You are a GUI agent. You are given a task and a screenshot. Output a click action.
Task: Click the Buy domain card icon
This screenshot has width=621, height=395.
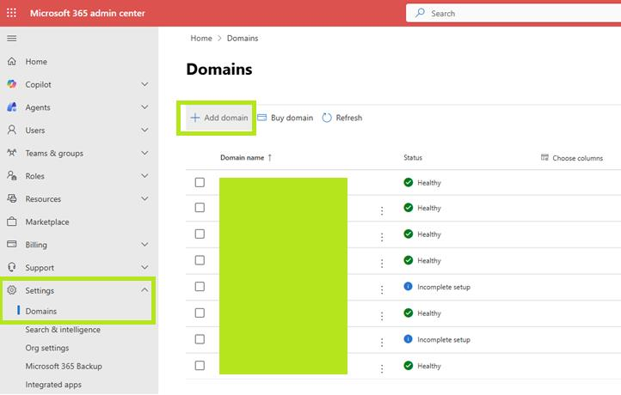click(x=261, y=118)
